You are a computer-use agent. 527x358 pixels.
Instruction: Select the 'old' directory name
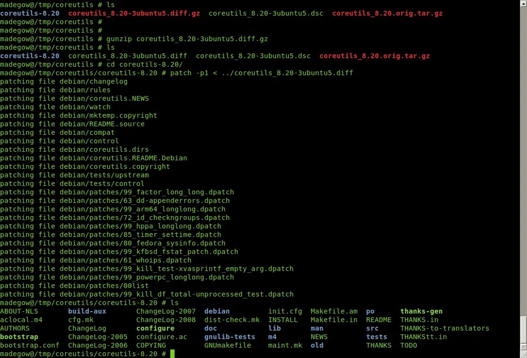click(x=317, y=345)
